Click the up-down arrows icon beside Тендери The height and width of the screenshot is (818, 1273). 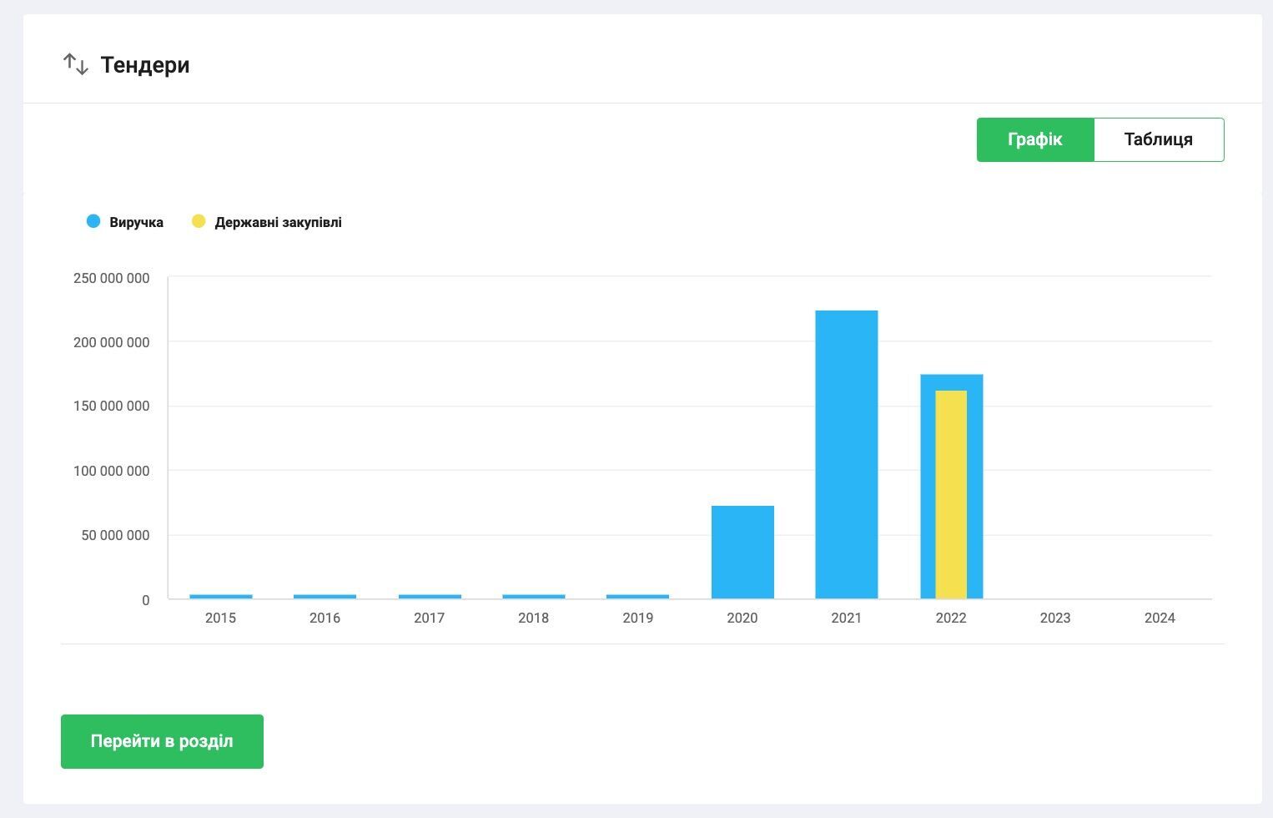[x=76, y=64]
